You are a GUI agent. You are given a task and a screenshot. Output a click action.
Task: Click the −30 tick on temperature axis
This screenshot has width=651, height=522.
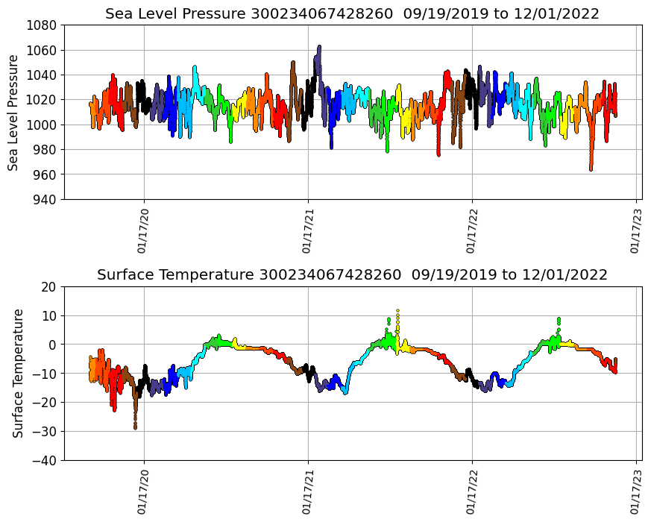(x=45, y=431)
